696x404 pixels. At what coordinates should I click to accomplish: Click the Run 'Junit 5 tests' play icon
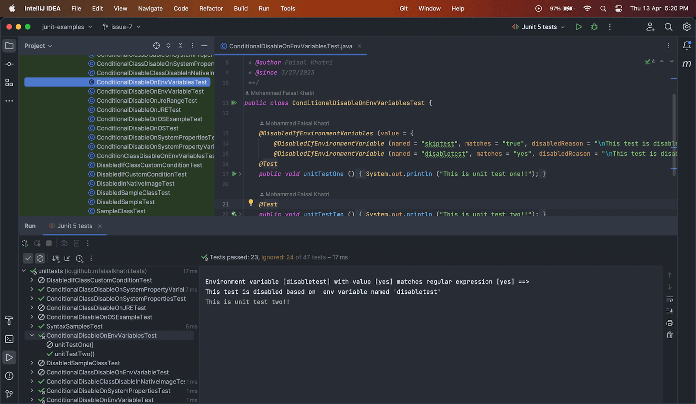[579, 27]
